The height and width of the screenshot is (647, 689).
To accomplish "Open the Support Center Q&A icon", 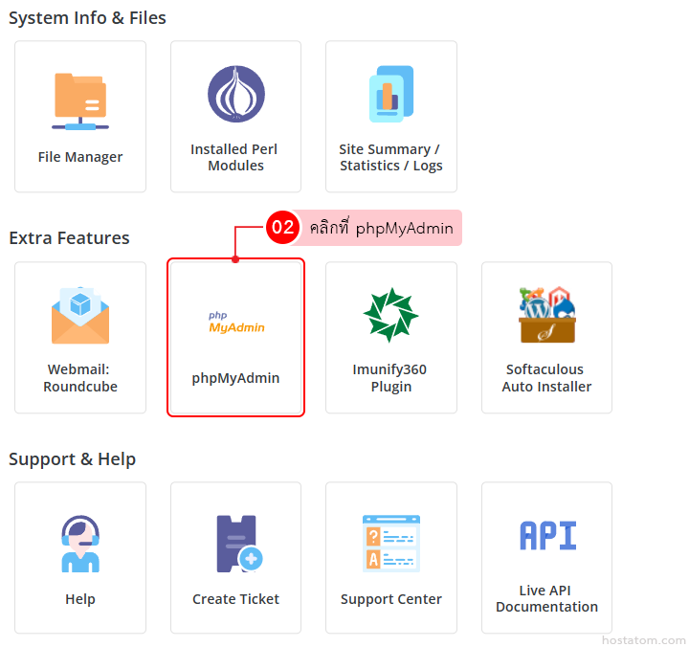I will 390,544.
